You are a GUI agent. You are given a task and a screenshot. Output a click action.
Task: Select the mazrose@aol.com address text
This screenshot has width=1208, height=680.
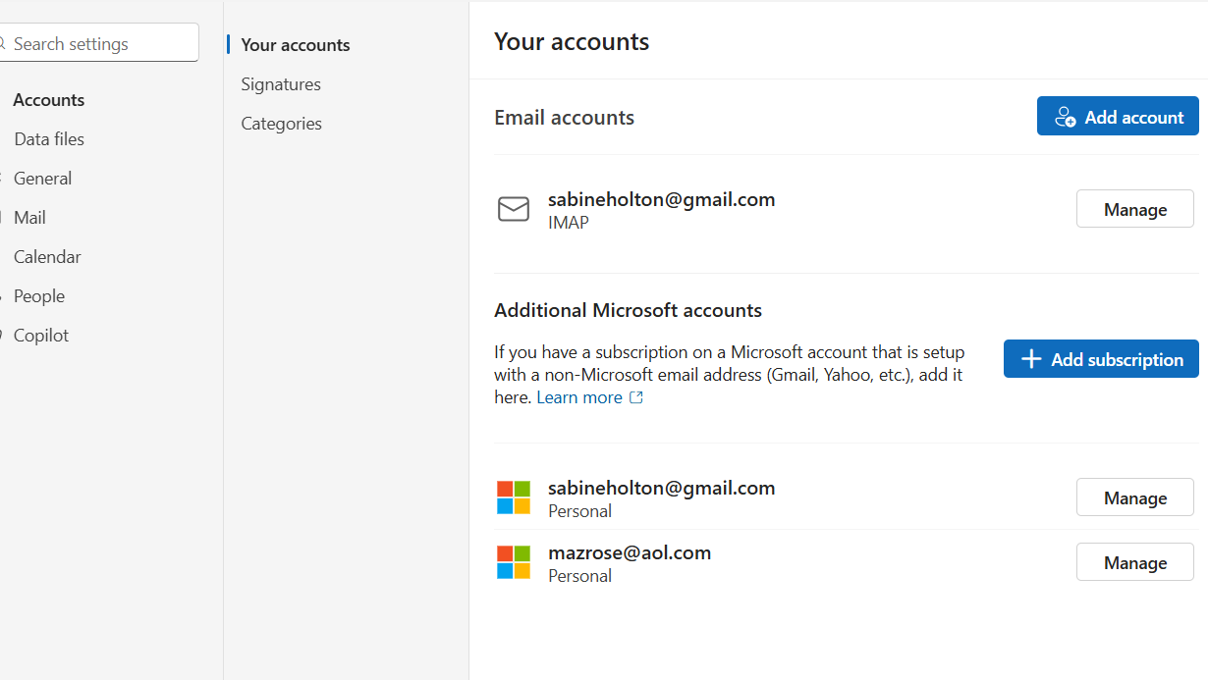(x=630, y=552)
